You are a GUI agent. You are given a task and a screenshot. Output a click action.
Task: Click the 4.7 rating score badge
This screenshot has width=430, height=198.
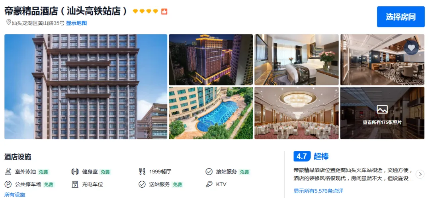pos(302,156)
